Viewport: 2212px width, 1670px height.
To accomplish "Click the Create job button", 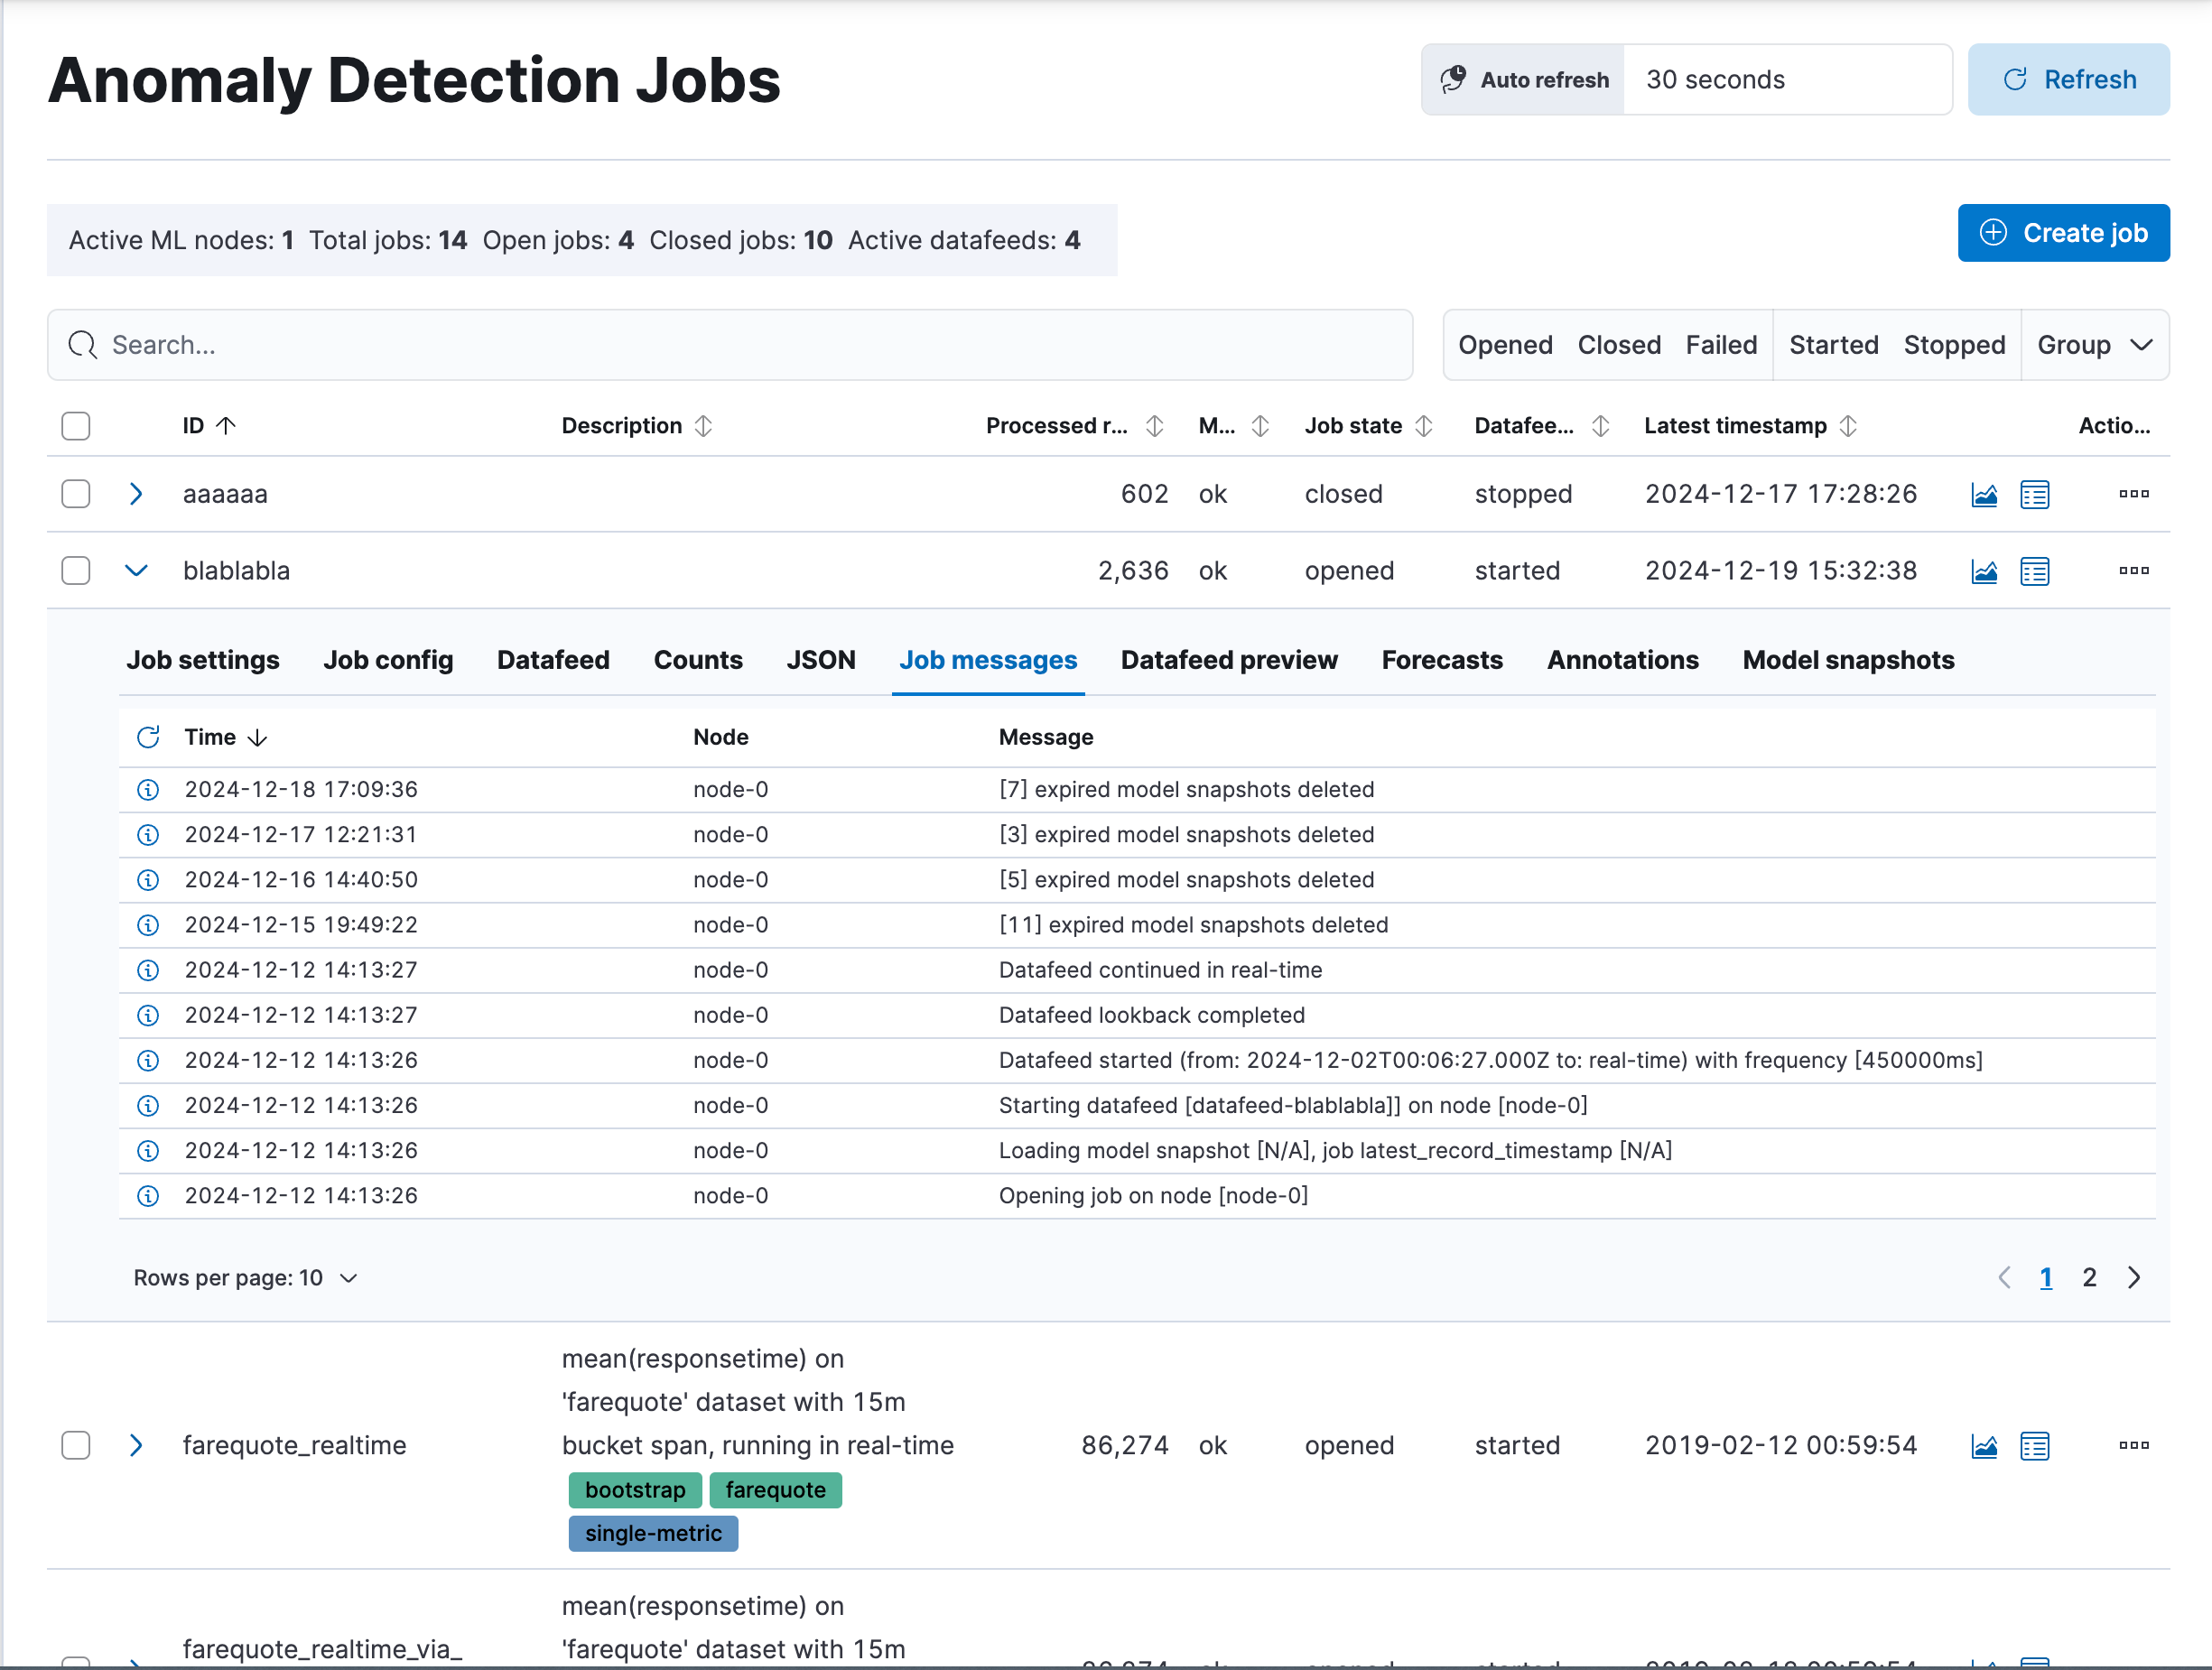I will coord(2063,233).
